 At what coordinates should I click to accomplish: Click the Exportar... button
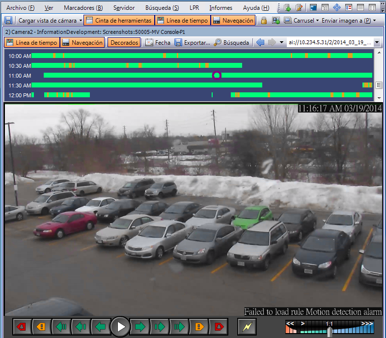(x=192, y=42)
